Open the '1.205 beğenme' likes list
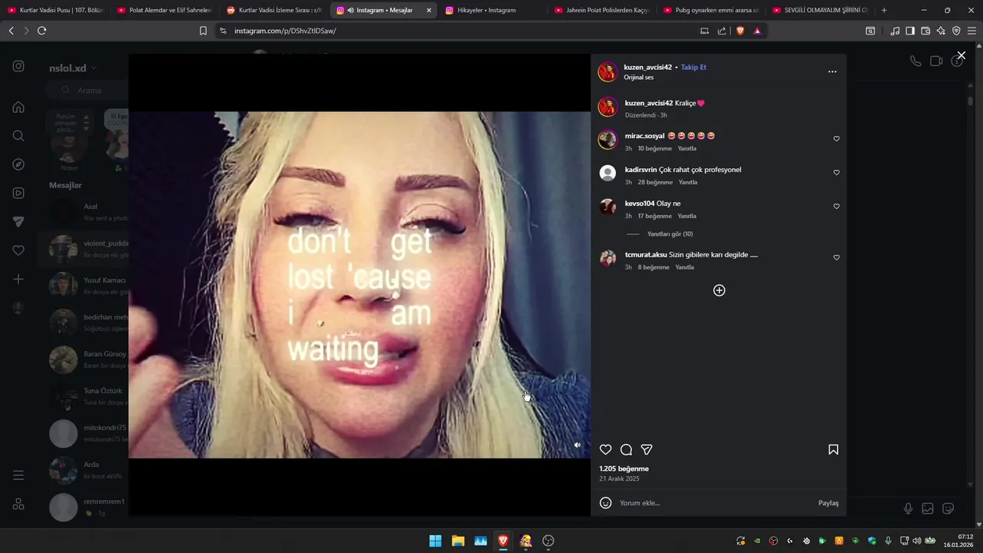This screenshot has width=983, height=553. click(624, 469)
